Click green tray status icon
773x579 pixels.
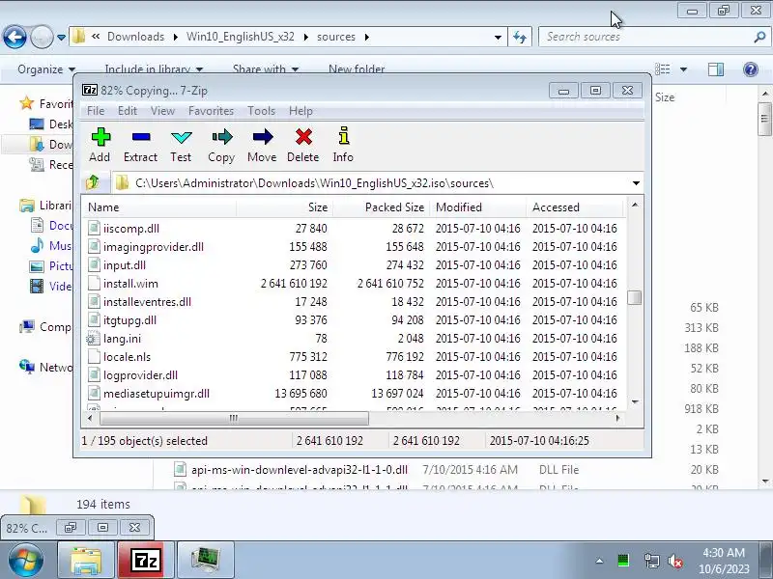click(623, 561)
